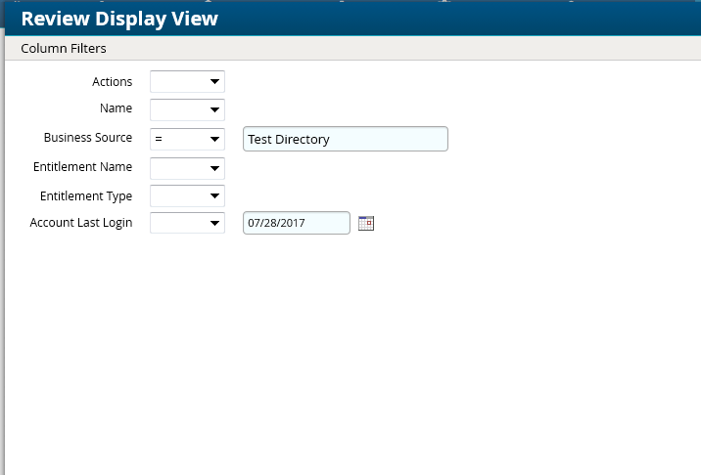Image resolution: width=701 pixels, height=475 pixels.
Task: Focus the Account Last Login date field
Action: tap(296, 224)
